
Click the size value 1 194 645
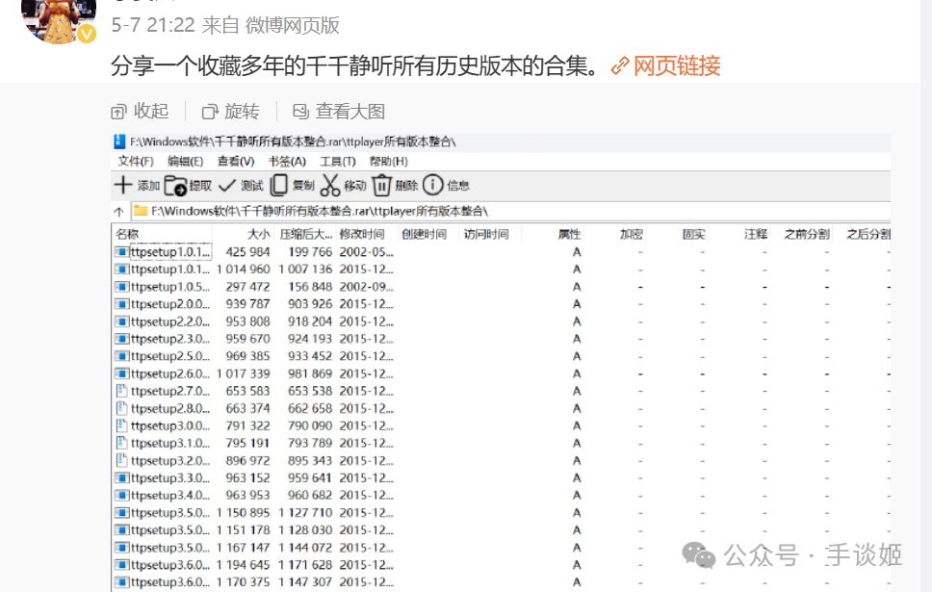(243, 565)
